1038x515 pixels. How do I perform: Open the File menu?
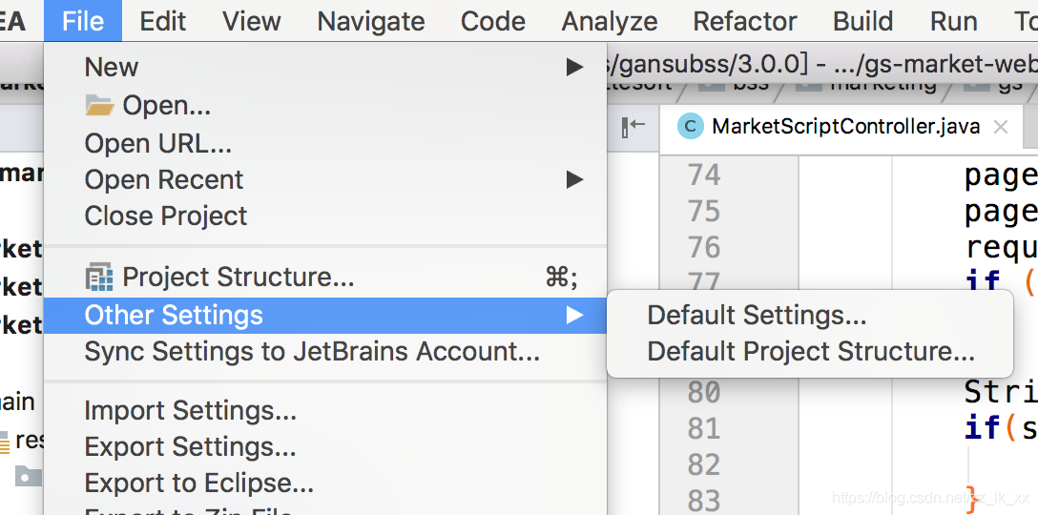coord(83,21)
